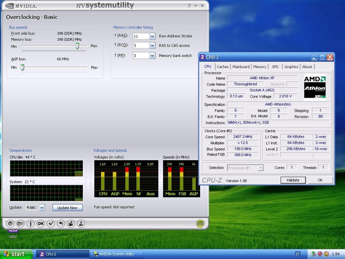
Task: Click the Overclocking - Basic heading
Action: click(x=32, y=17)
